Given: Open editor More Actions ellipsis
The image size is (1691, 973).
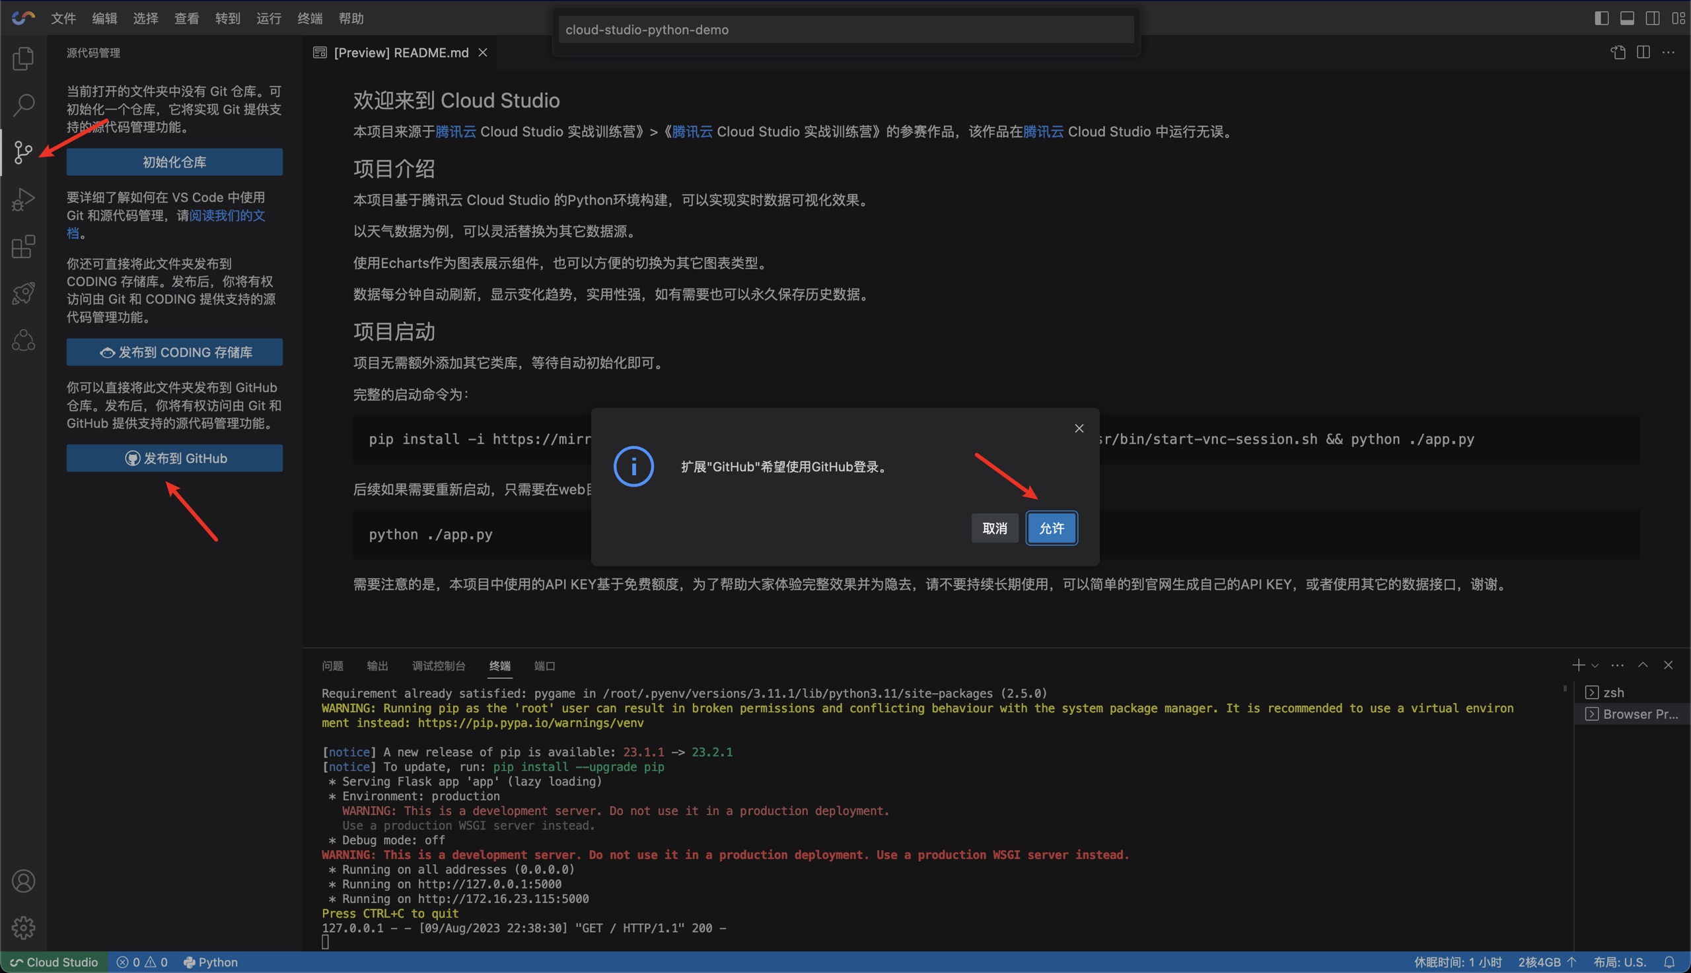Looking at the screenshot, I should point(1669,52).
